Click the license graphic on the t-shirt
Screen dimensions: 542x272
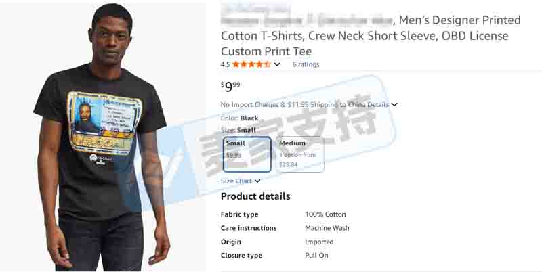pyautogui.click(x=105, y=124)
